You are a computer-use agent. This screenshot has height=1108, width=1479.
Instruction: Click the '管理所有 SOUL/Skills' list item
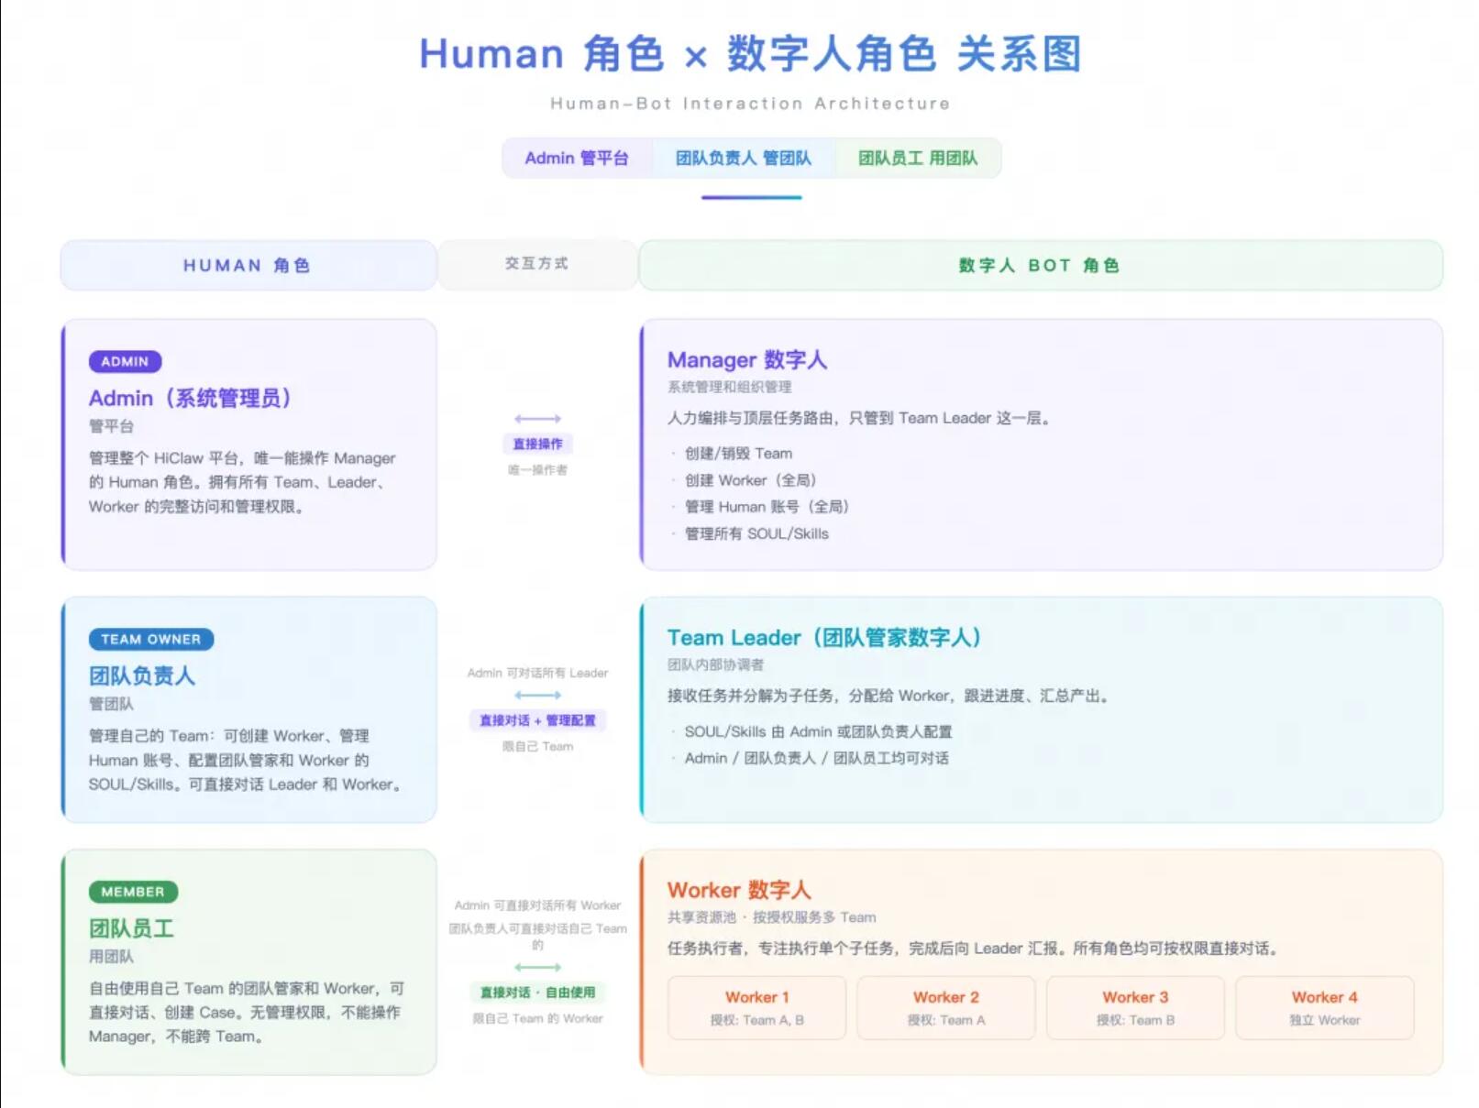756,533
